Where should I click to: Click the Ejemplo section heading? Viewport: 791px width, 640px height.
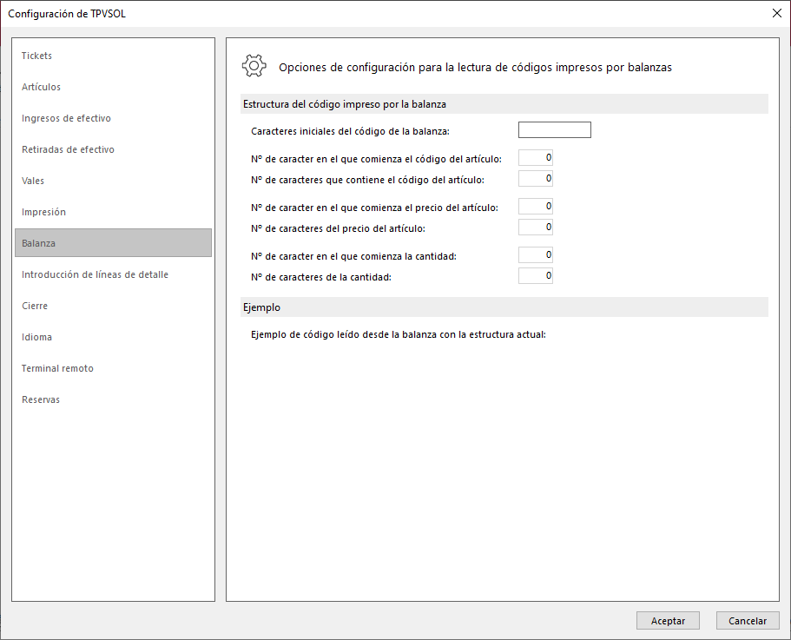(x=262, y=307)
